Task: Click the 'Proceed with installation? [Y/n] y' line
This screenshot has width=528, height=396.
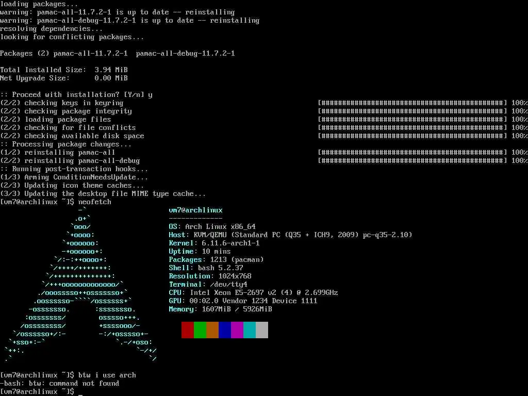Action: pyautogui.click(x=76, y=95)
